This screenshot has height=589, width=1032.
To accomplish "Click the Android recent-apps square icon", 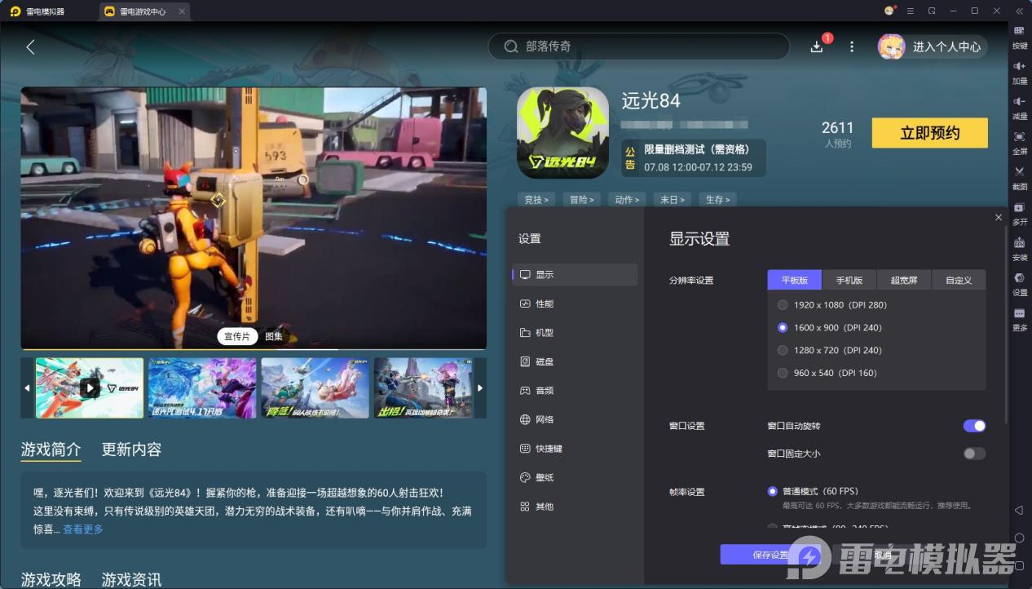I will coord(1019,565).
